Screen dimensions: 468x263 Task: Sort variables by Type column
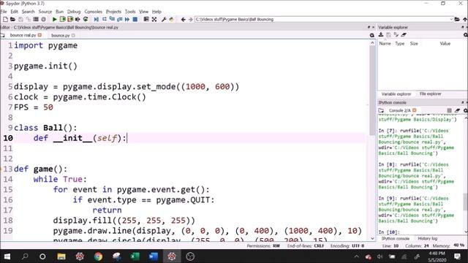(x=400, y=44)
